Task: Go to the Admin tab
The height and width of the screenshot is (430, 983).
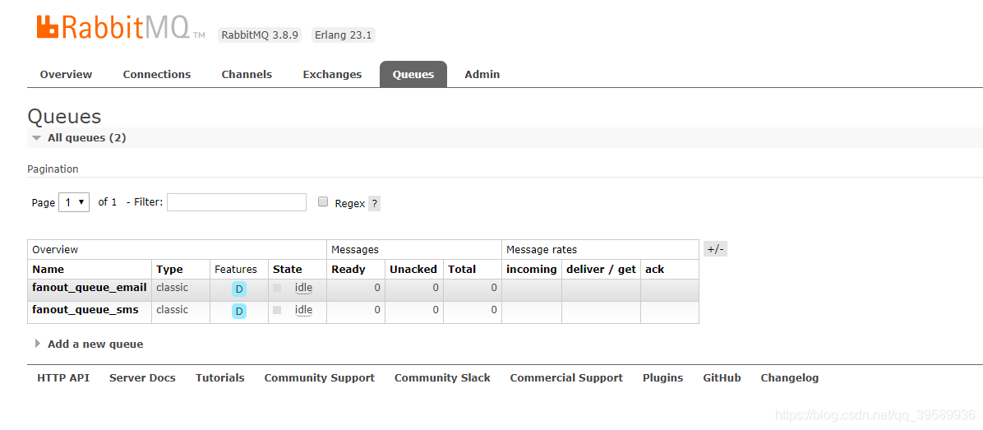Action: coord(482,74)
